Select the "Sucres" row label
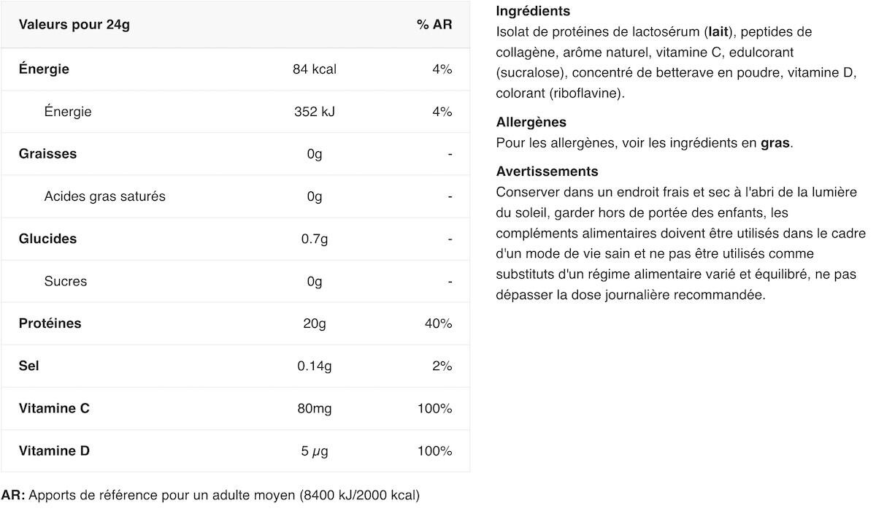876x511 pixels. coord(65,281)
